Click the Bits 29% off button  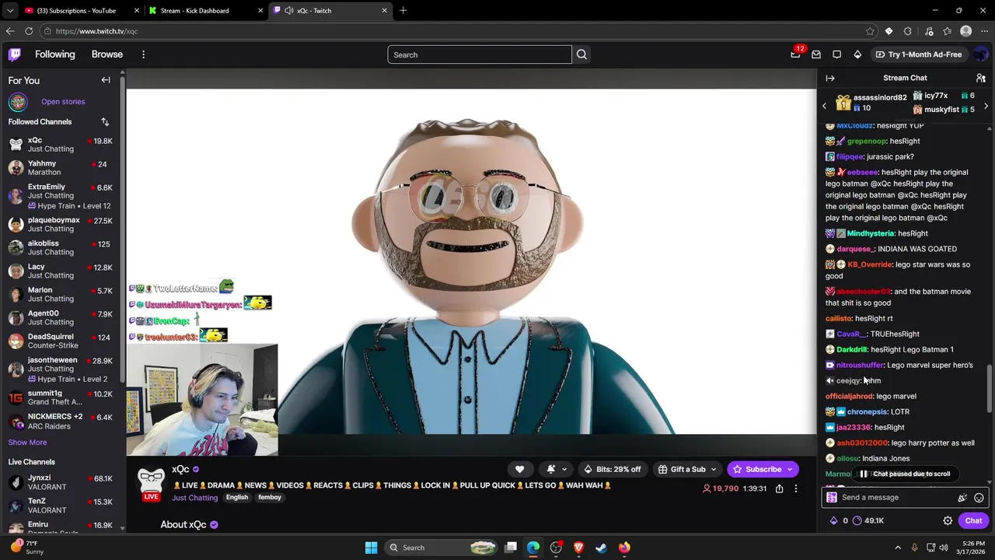coord(613,469)
